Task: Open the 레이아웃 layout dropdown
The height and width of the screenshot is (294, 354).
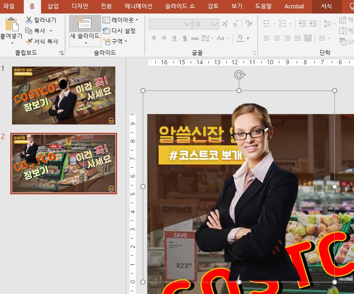Action: coord(120,20)
